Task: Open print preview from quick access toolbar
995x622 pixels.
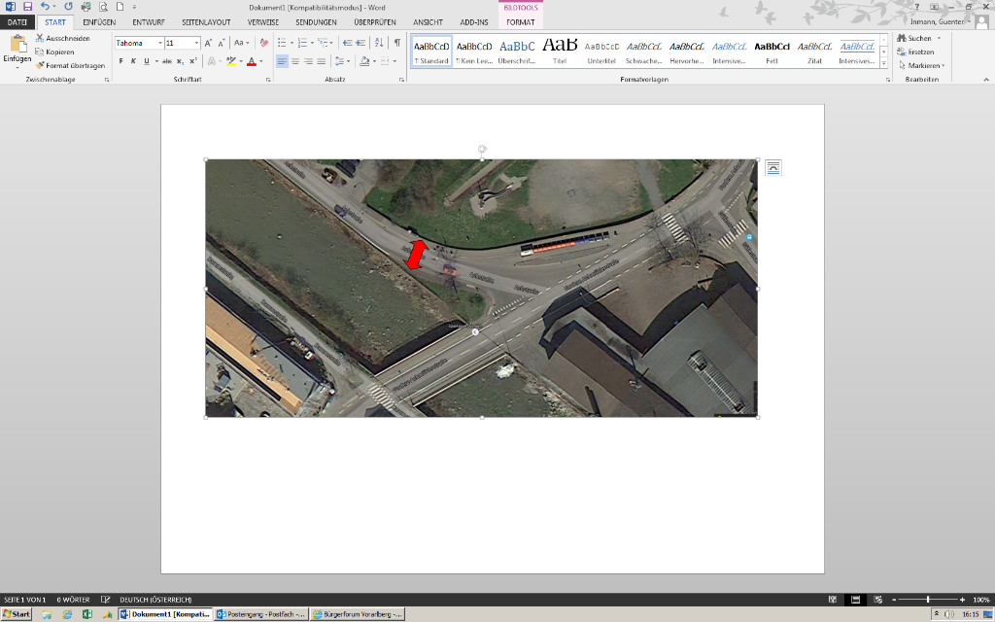Action: point(103,7)
